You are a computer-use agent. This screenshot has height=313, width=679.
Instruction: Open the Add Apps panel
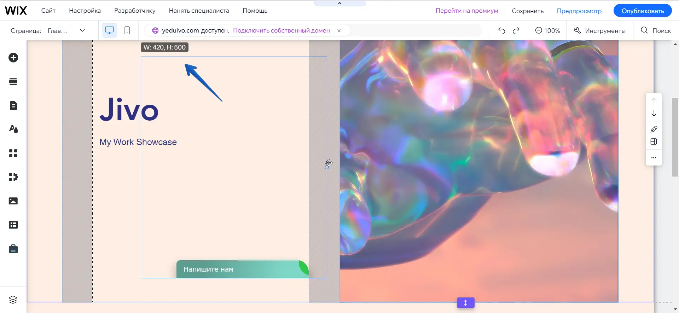tap(13, 153)
